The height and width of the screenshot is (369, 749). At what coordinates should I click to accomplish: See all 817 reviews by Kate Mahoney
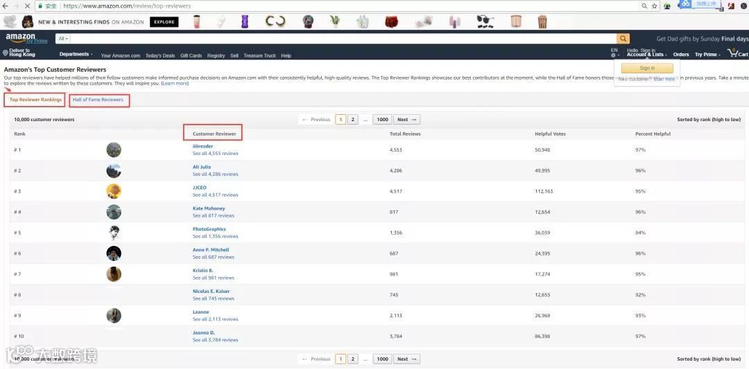[x=214, y=216]
